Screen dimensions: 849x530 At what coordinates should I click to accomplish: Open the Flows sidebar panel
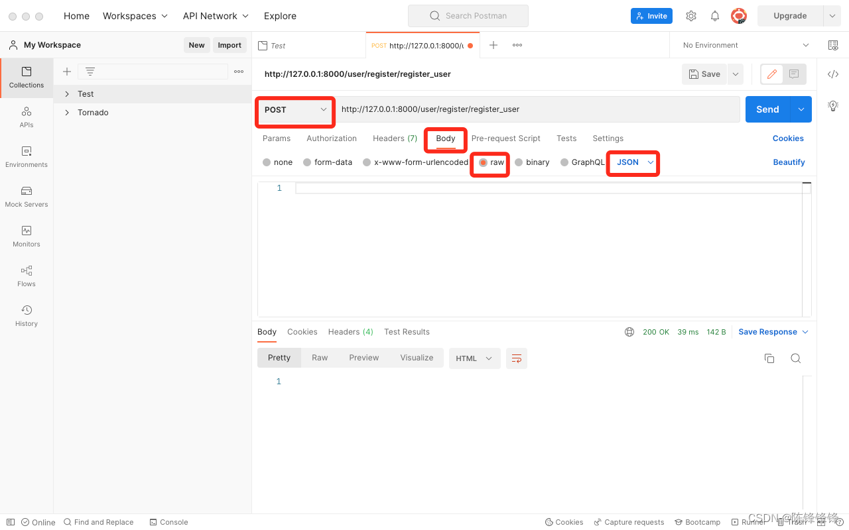click(x=27, y=277)
